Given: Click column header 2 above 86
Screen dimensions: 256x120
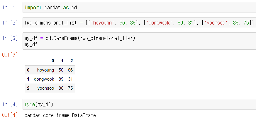Looking at the screenshot, I should 72,61.
